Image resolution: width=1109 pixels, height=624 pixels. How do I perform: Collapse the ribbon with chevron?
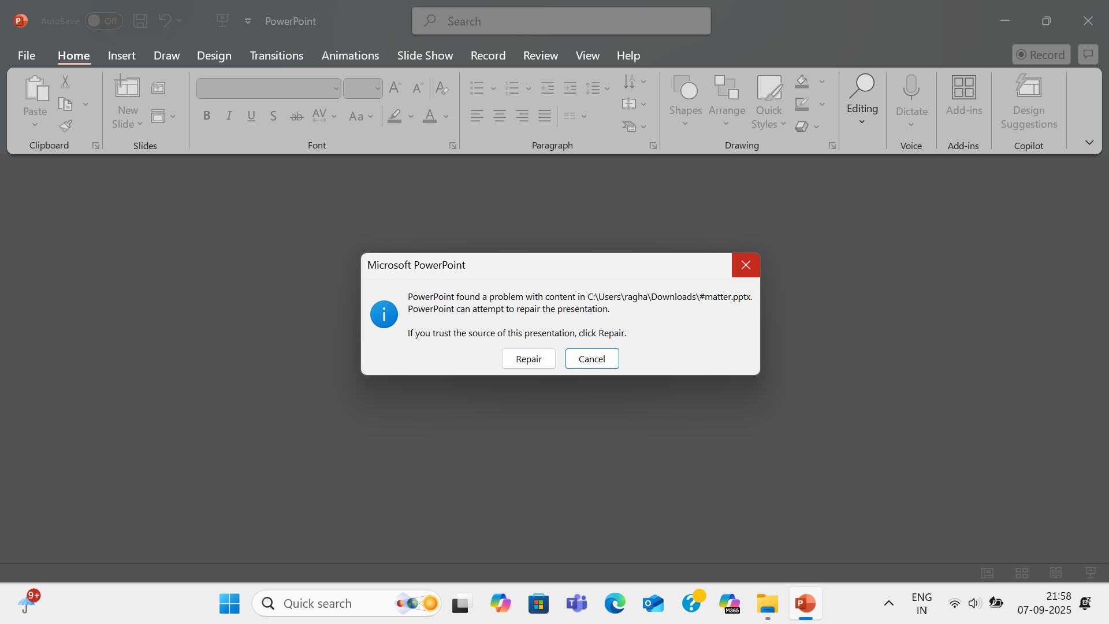click(1089, 142)
